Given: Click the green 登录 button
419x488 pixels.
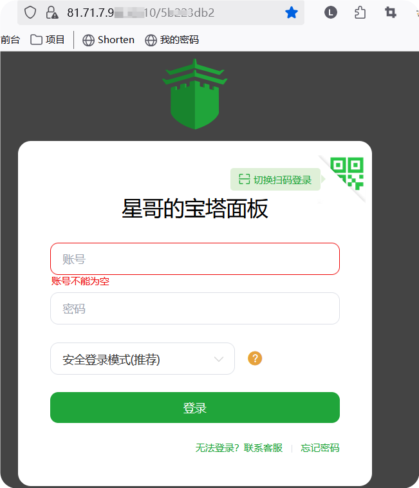Looking at the screenshot, I should click(195, 408).
